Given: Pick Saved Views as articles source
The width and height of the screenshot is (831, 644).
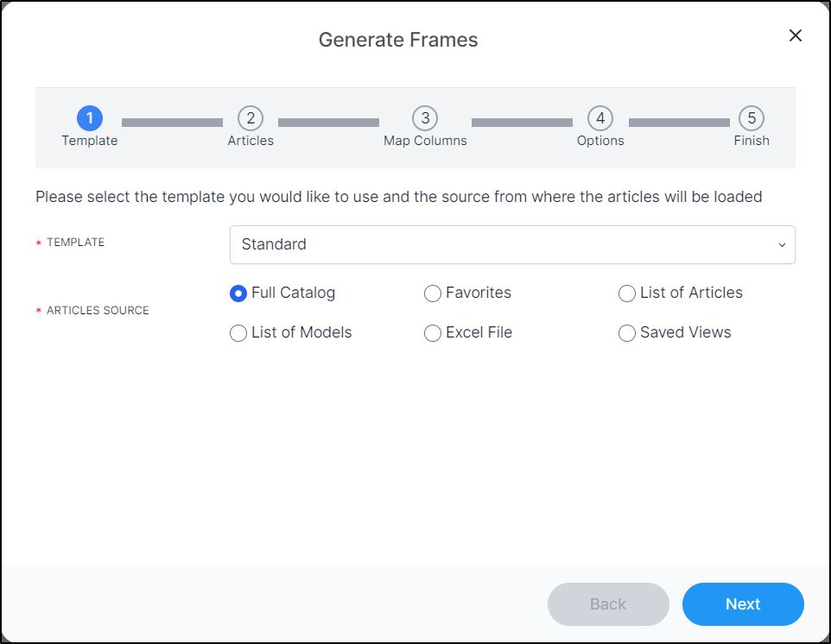Looking at the screenshot, I should (x=626, y=333).
